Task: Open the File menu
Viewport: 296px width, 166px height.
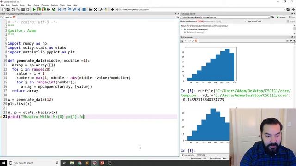Action: click(2, 5)
